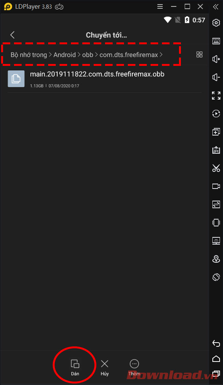
Task: Install APK via the APK sidebar icon
Action: (x=216, y=150)
